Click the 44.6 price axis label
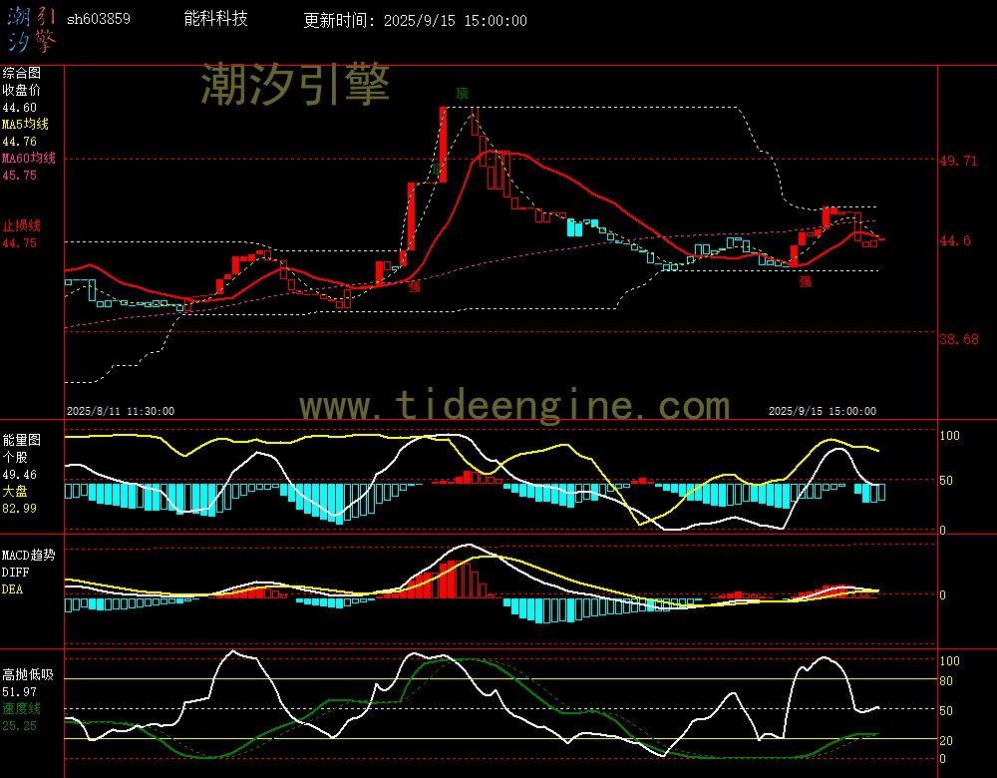This screenshot has height=778, width=997. [955, 240]
